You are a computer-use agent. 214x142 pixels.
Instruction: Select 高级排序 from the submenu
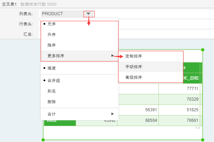[x=134, y=77]
